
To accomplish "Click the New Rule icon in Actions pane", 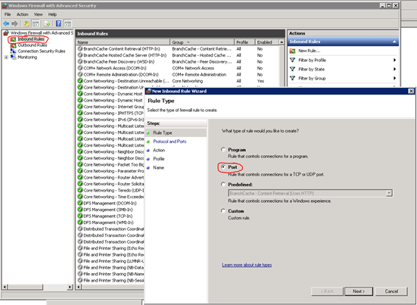I will point(293,51).
